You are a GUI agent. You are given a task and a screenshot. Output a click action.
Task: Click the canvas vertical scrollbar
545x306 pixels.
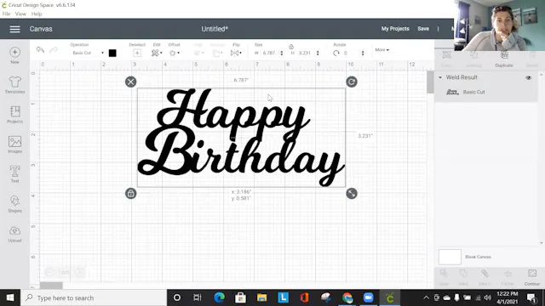pyautogui.click(x=430, y=82)
